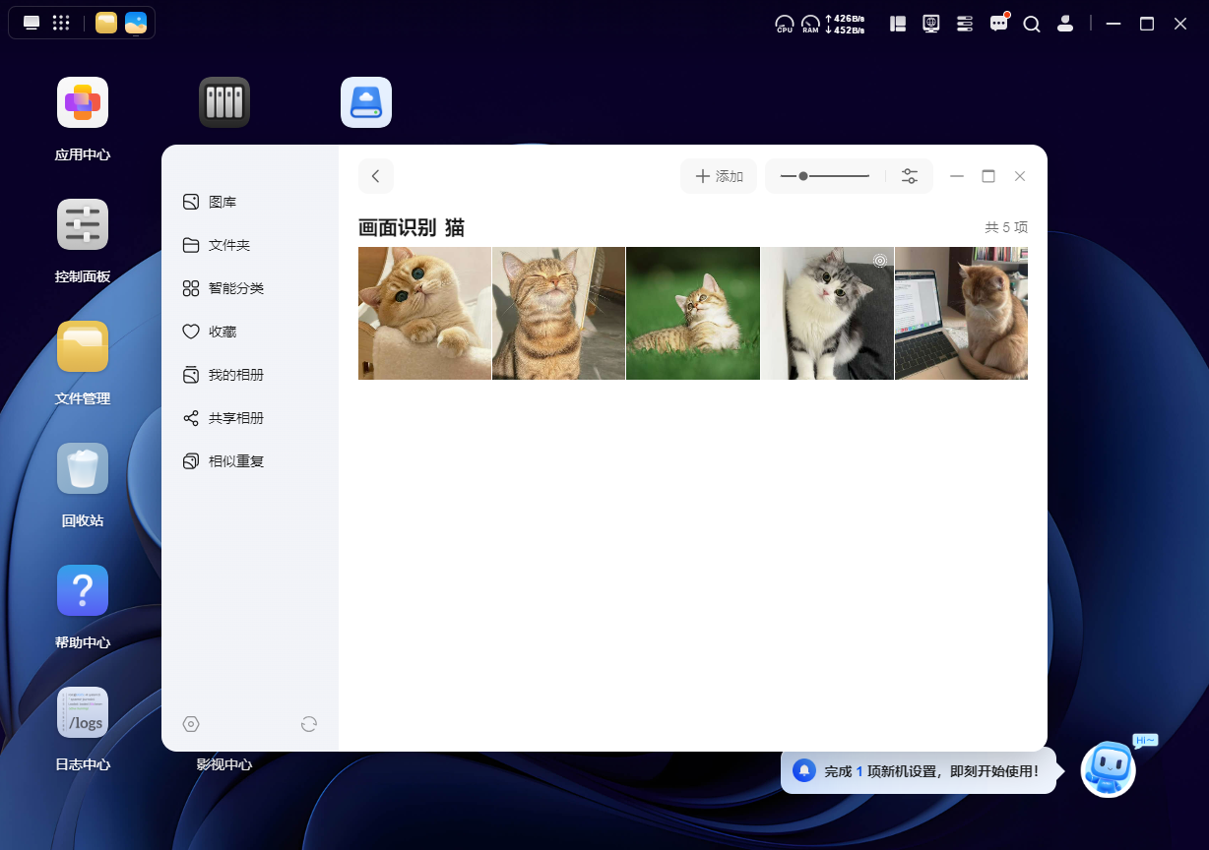
Task: Go back with the left chevron button
Action: [376, 176]
